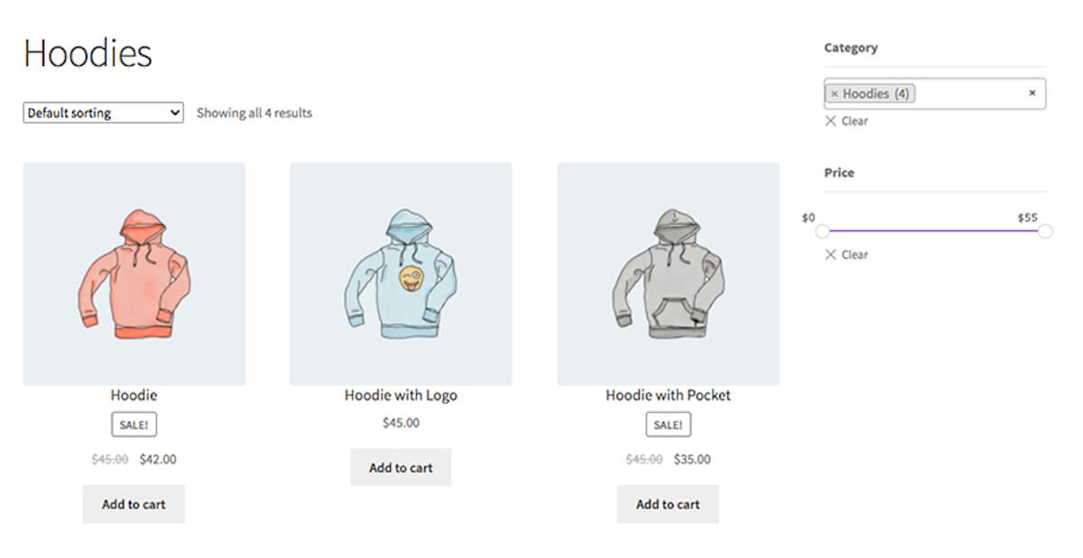Open the gray Hoodie with Pocket image
The image size is (1083, 558).
click(668, 274)
